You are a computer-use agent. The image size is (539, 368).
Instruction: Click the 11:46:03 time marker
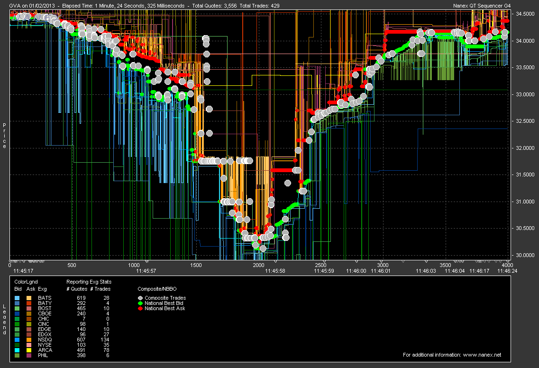tap(426, 271)
